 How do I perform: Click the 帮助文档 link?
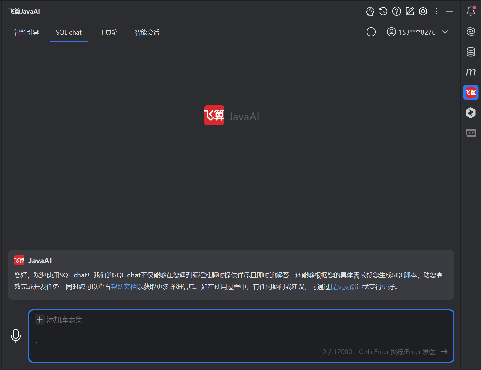pos(124,287)
